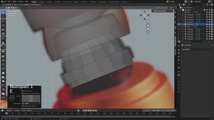Click the Marker menu in timeline
This screenshot has height=120, width=214.
click(x=29, y=110)
